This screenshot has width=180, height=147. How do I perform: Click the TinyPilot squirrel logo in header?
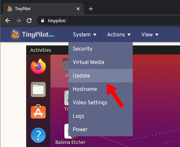tap(15, 34)
